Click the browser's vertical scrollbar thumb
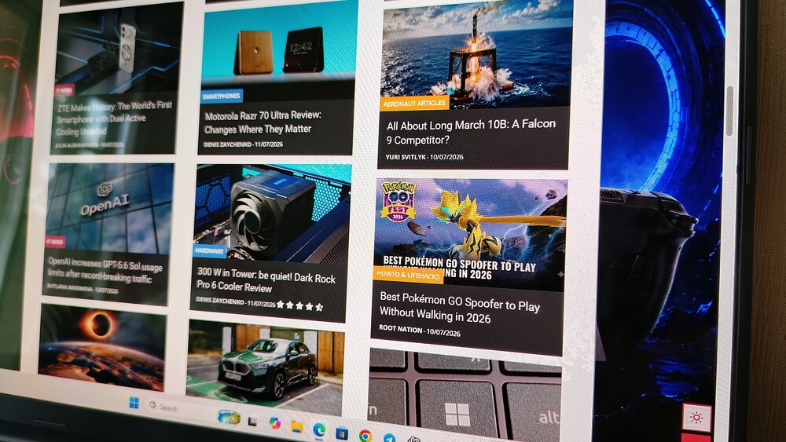 pos(729,110)
